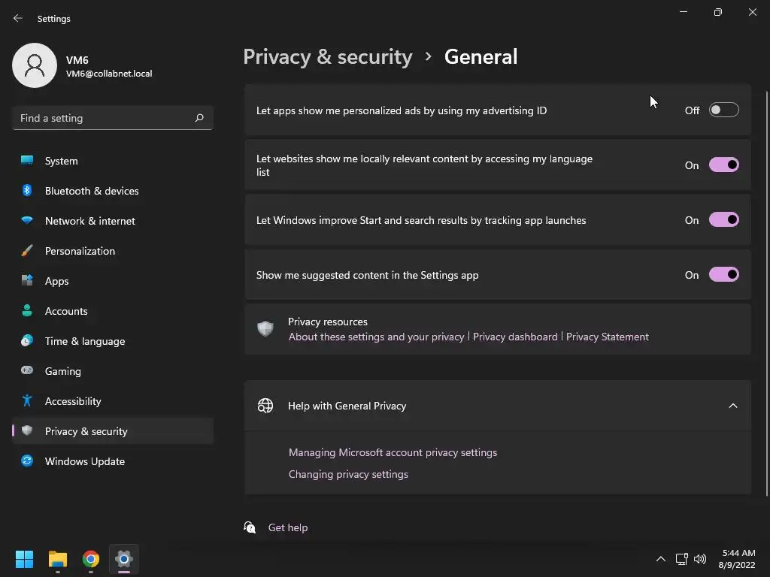Select Personalization in the sidebar
This screenshot has width=770, height=577.
click(x=80, y=251)
